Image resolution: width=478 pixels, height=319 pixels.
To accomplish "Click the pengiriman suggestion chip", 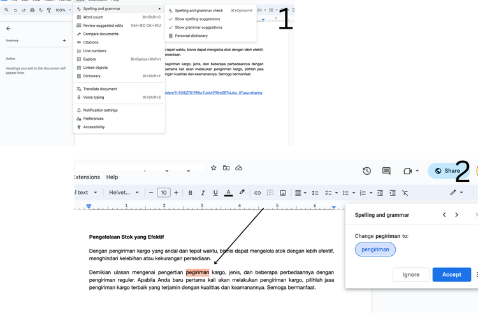I will (375, 249).
